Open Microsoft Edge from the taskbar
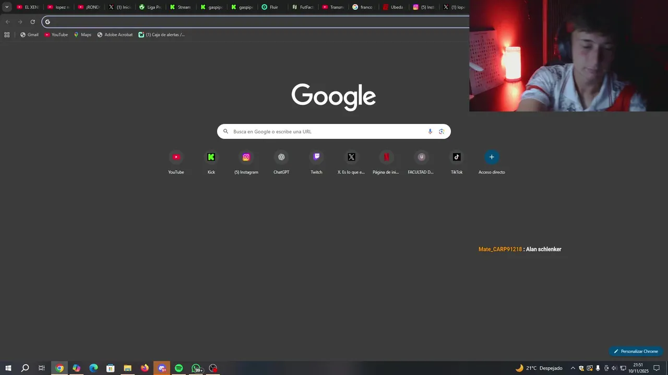668x375 pixels. click(93, 368)
